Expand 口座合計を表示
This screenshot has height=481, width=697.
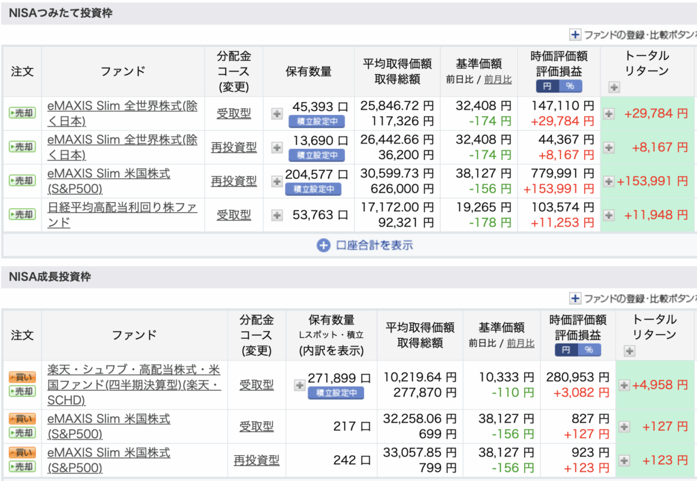pyautogui.click(x=366, y=245)
